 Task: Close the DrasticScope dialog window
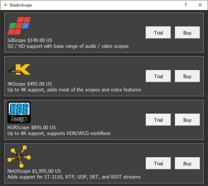[x=200, y=5]
